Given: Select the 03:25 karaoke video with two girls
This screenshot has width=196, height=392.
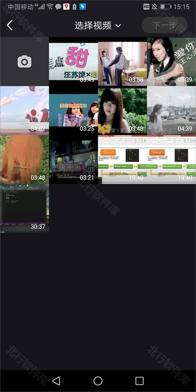Looking at the screenshot, I should point(73,111).
